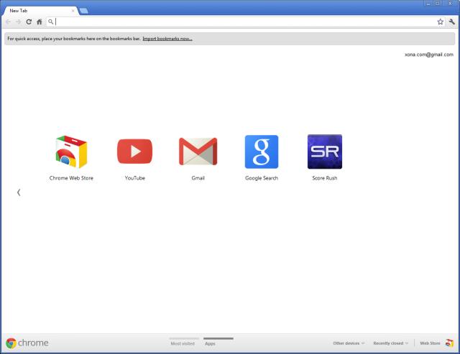460x354 pixels.
Task: Click the Gmail label text
Action: coord(198,178)
